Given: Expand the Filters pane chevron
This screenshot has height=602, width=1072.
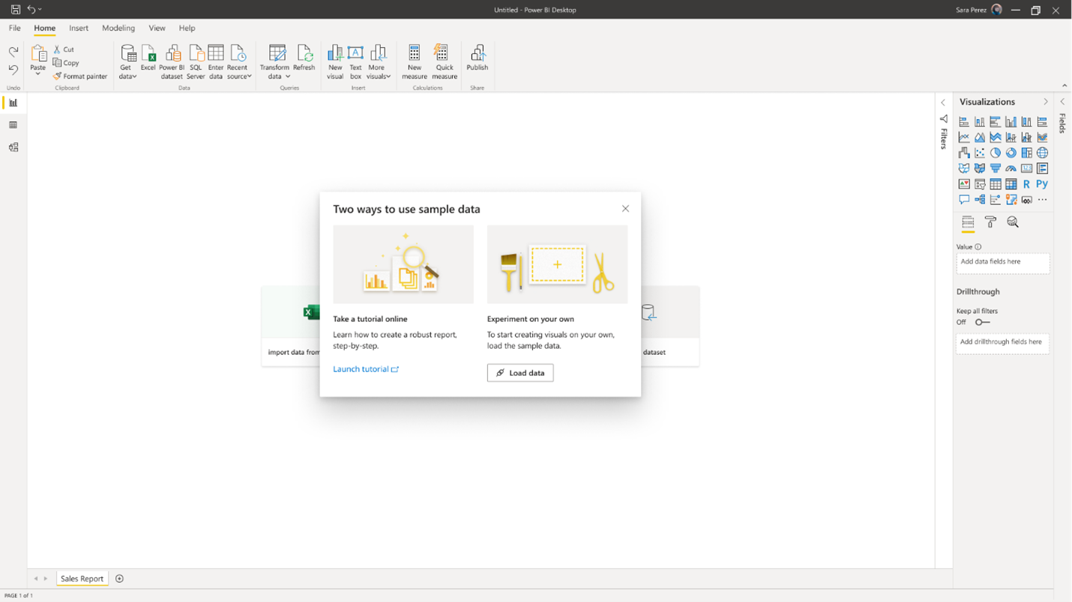Looking at the screenshot, I should click(943, 103).
